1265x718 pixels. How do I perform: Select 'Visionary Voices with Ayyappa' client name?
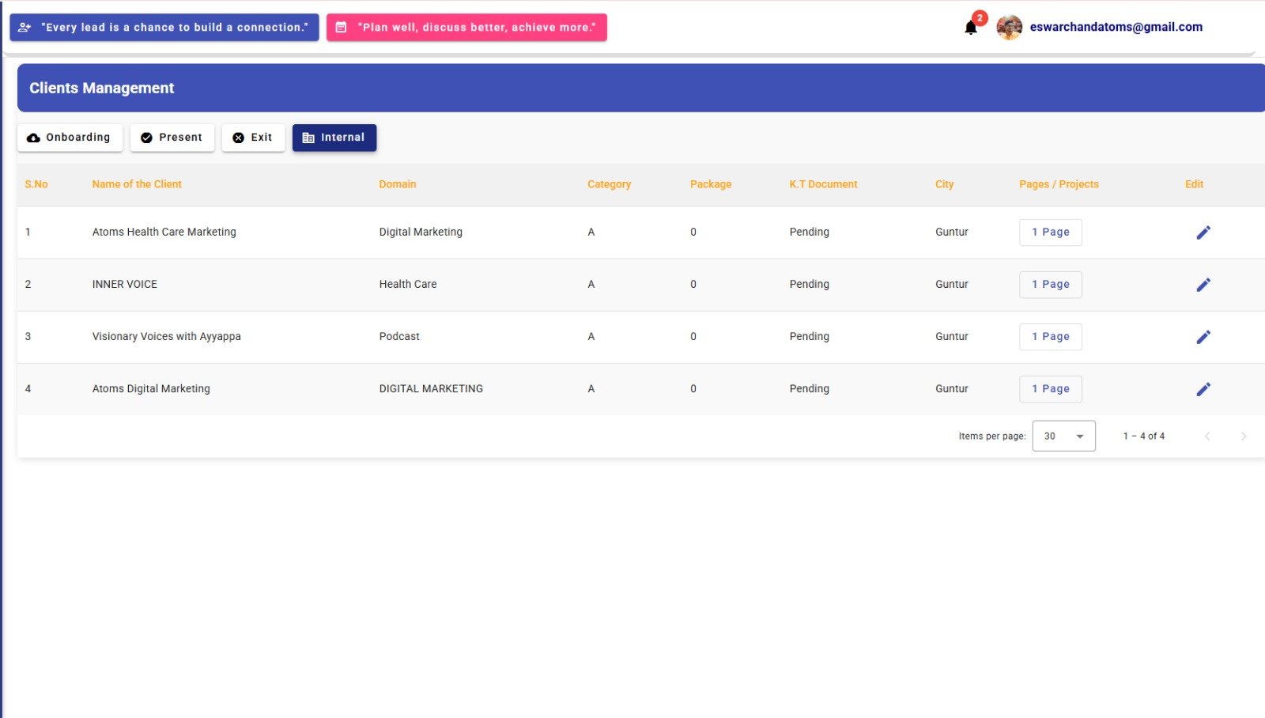(x=167, y=336)
